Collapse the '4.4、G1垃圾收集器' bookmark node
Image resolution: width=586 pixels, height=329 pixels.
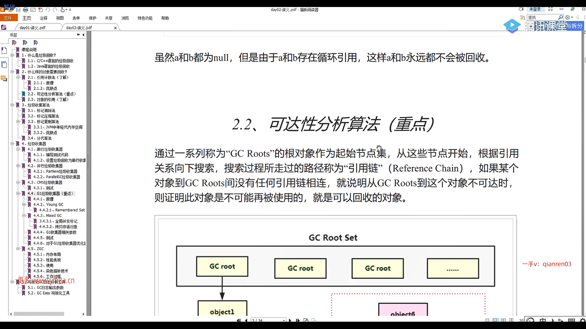point(18,193)
